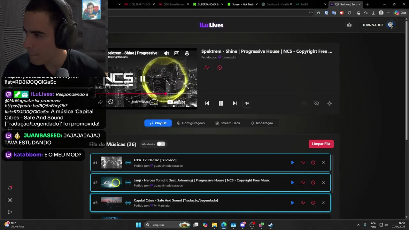Viewport: 409px width, 230px height.
Task: Remove GTA IV Theme from queue
Action: (323, 163)
